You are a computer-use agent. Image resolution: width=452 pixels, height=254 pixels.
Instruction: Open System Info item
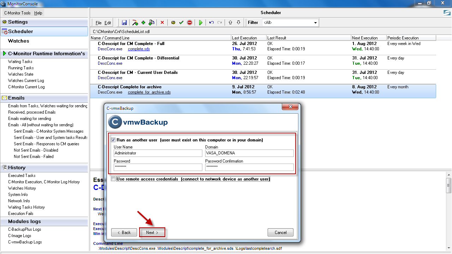click(x=18, y=195)
